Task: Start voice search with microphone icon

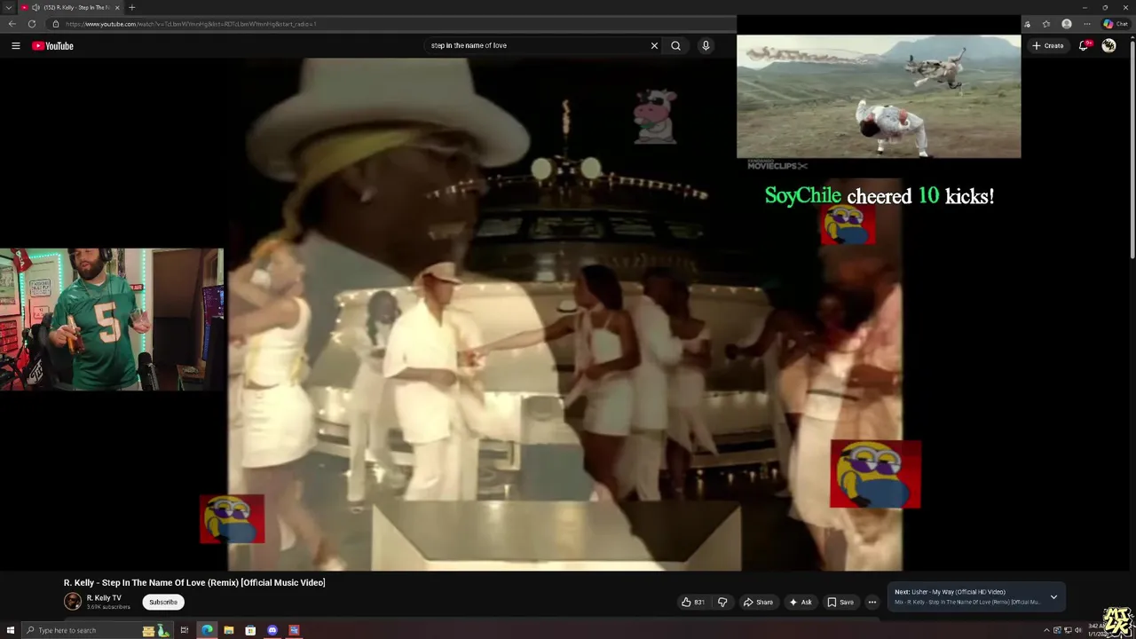Action: (x=706, y=45)
